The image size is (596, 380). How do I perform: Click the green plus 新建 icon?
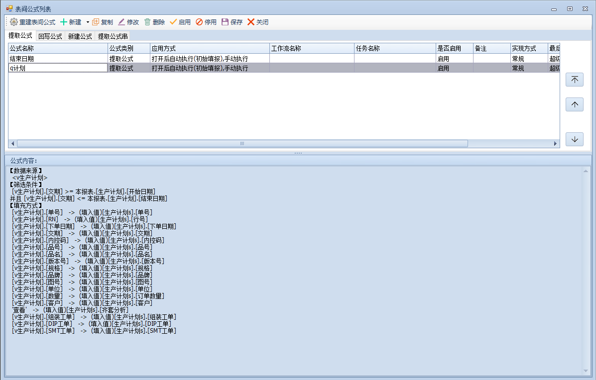tap(64, 22)
